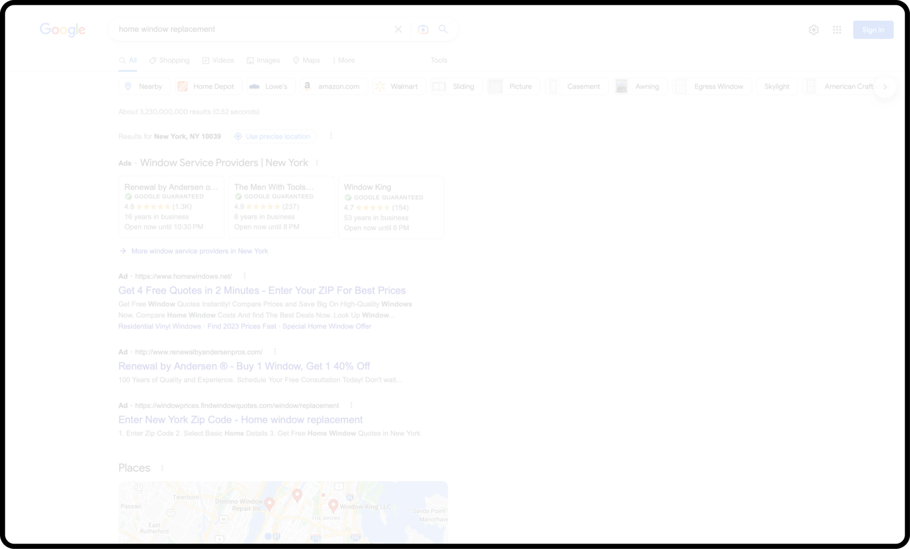This screenshot has height=549, width=910.
Task: Select the Nearby filter chip
Action: click(x=144, y=87)
